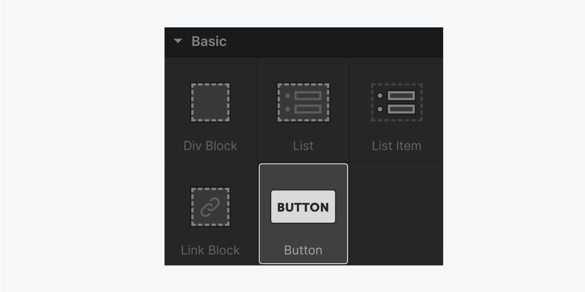Select the highlighted Button cell

[x=303, y=213]
